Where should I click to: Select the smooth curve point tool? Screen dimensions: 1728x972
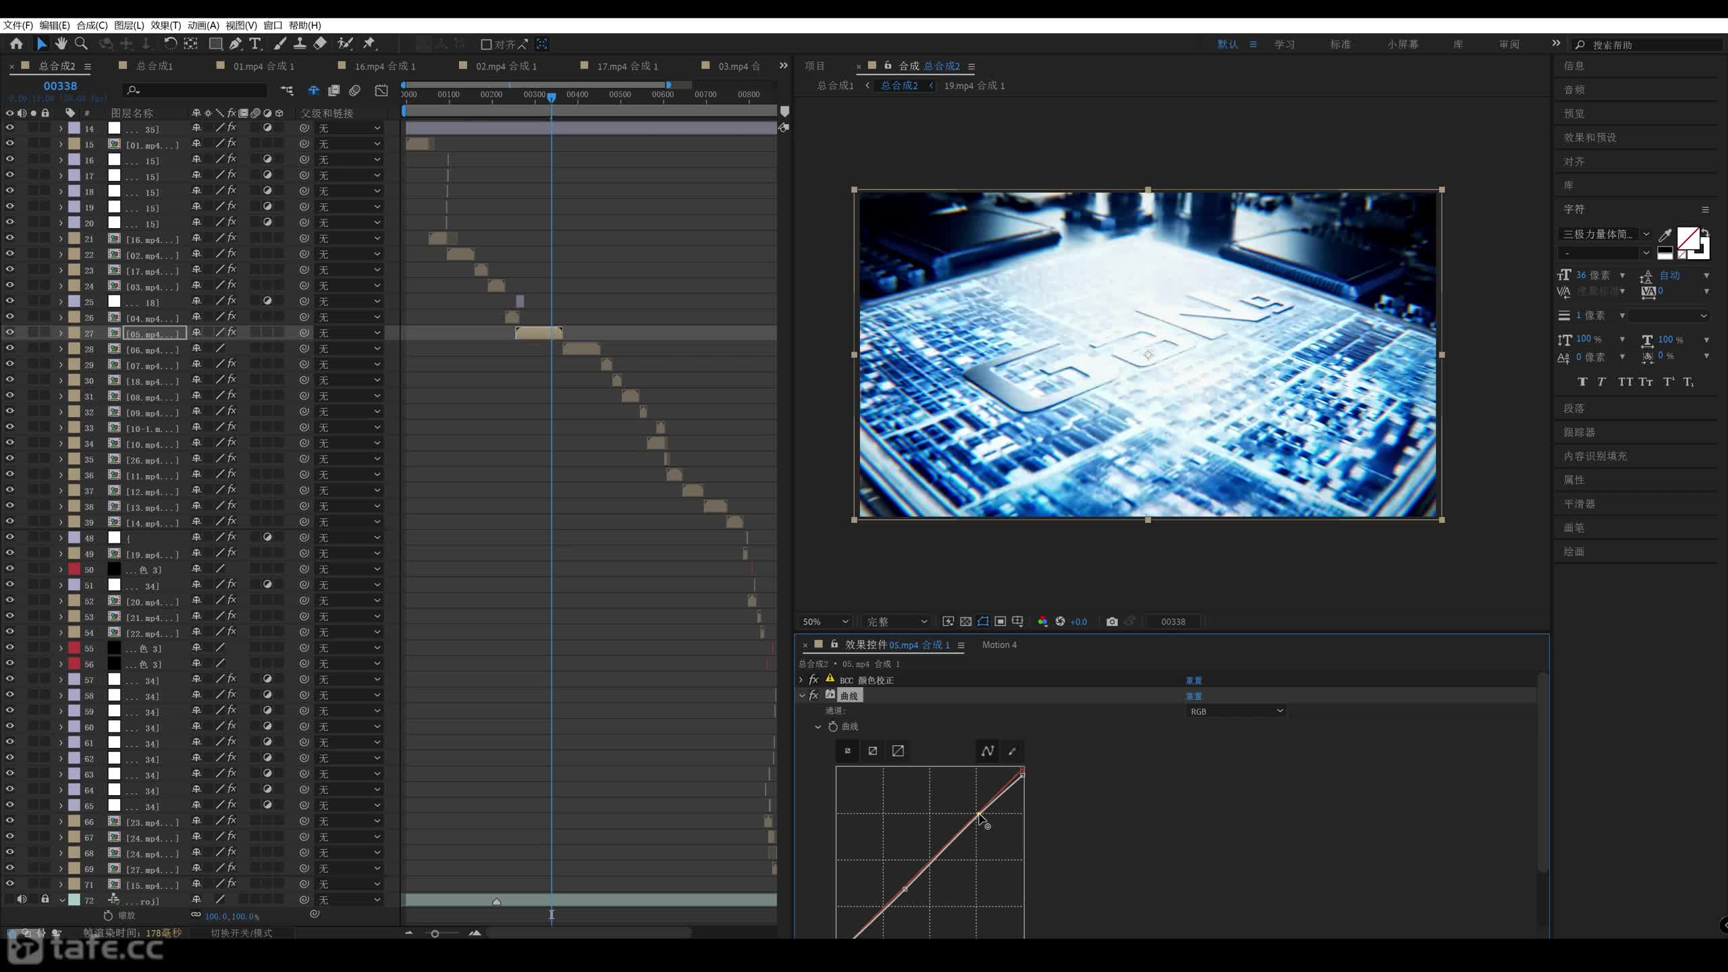987,751
